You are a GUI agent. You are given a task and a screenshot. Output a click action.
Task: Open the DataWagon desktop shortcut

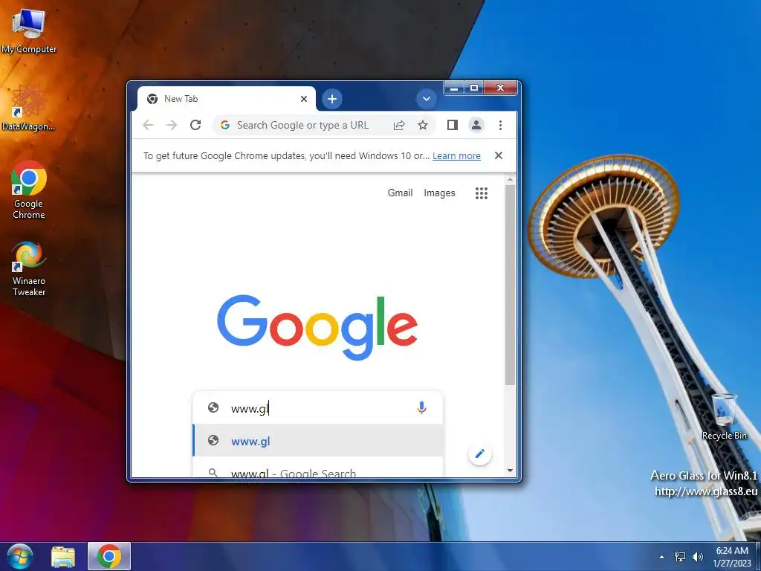point(29,108)
